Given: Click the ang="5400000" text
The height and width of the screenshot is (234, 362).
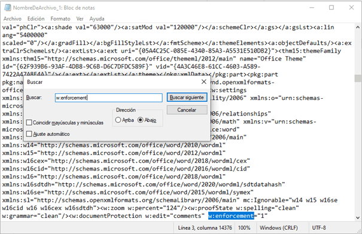Looking at the screenshot, I should (x=25, y=35).
